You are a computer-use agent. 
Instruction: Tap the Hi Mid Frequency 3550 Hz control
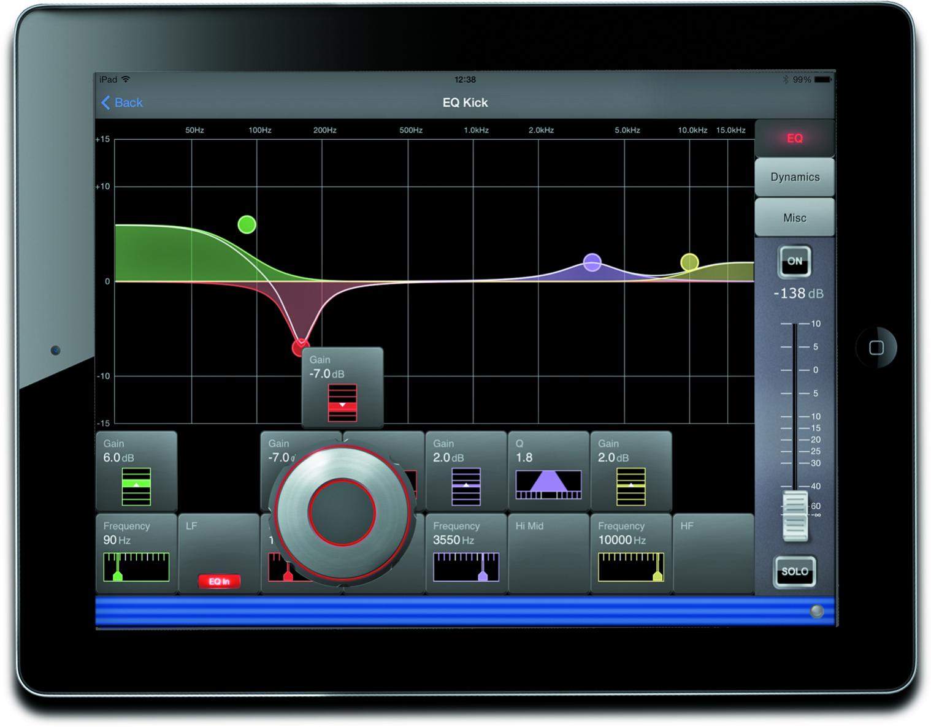click(466, 554)
